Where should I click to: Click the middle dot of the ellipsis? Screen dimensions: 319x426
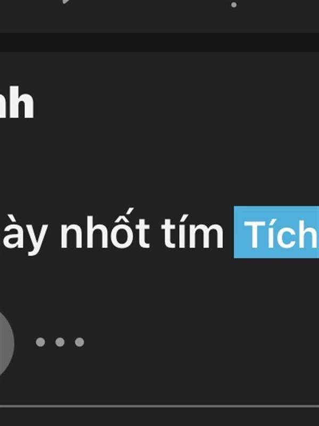(60, 342)
